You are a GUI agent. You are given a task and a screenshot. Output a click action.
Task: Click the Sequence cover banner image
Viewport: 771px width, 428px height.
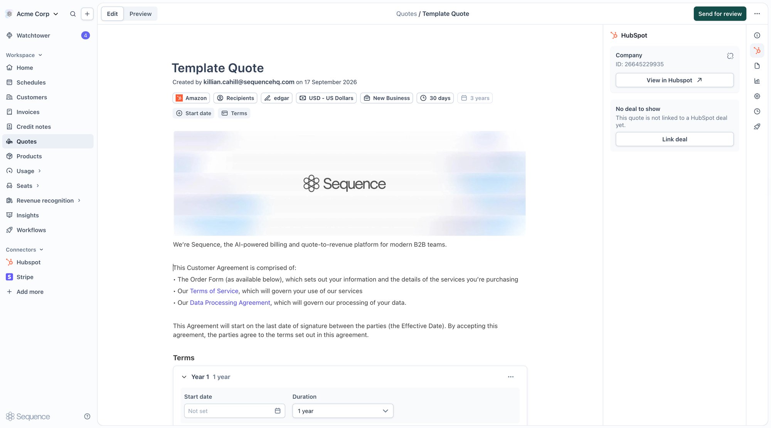(349, 183)
